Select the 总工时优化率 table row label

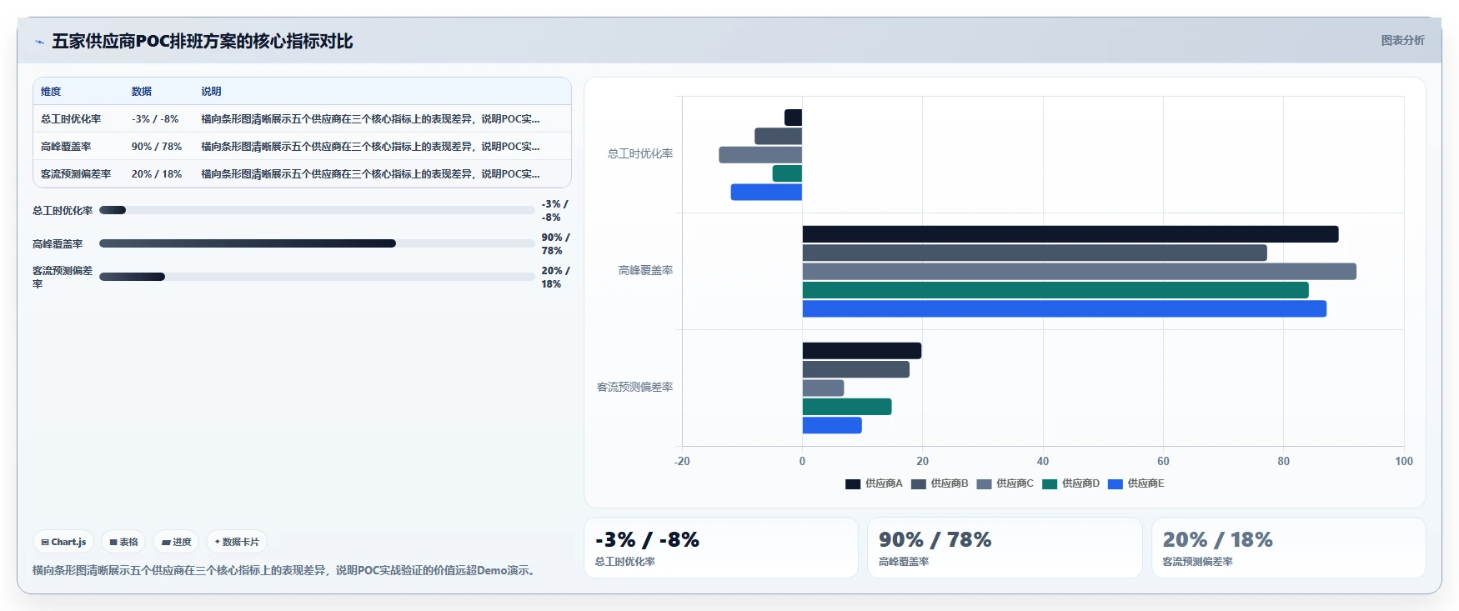(71, 119)
